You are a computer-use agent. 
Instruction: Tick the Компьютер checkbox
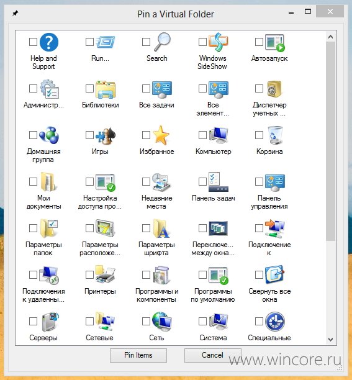click(x=202, y=135)
